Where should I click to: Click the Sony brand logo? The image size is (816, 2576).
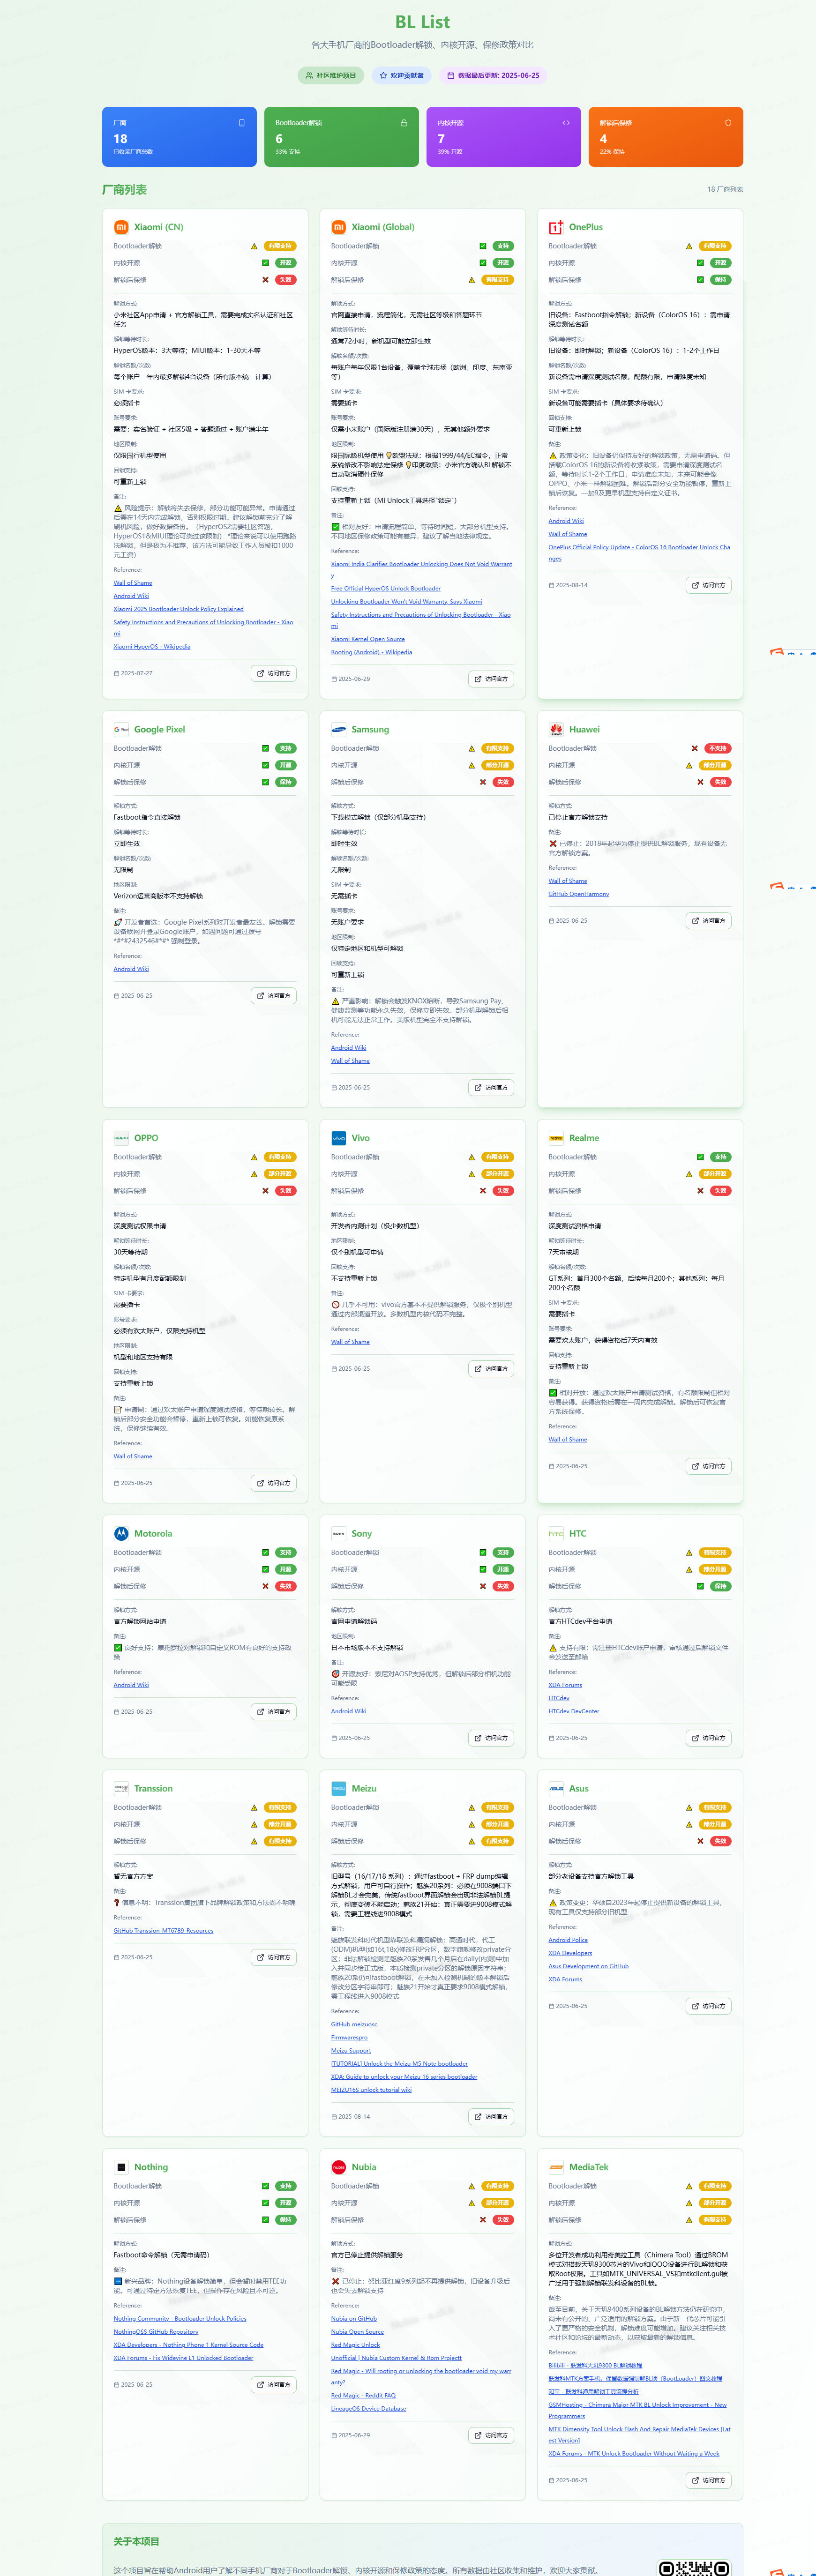[339, 1533]
